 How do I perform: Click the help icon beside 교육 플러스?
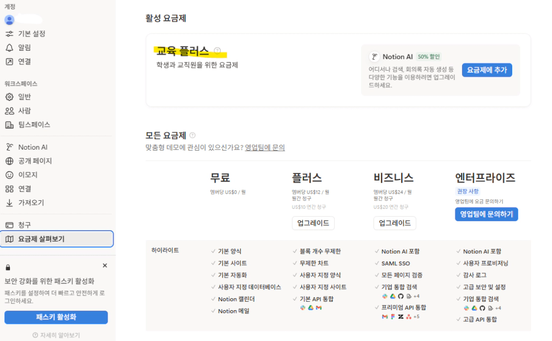pos(218,51)
